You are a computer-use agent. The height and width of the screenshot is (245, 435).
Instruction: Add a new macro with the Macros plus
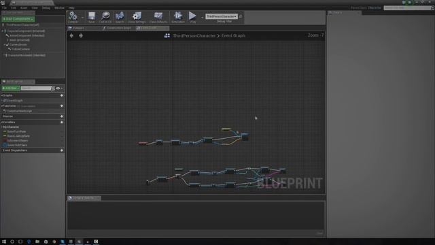[62, 116]
